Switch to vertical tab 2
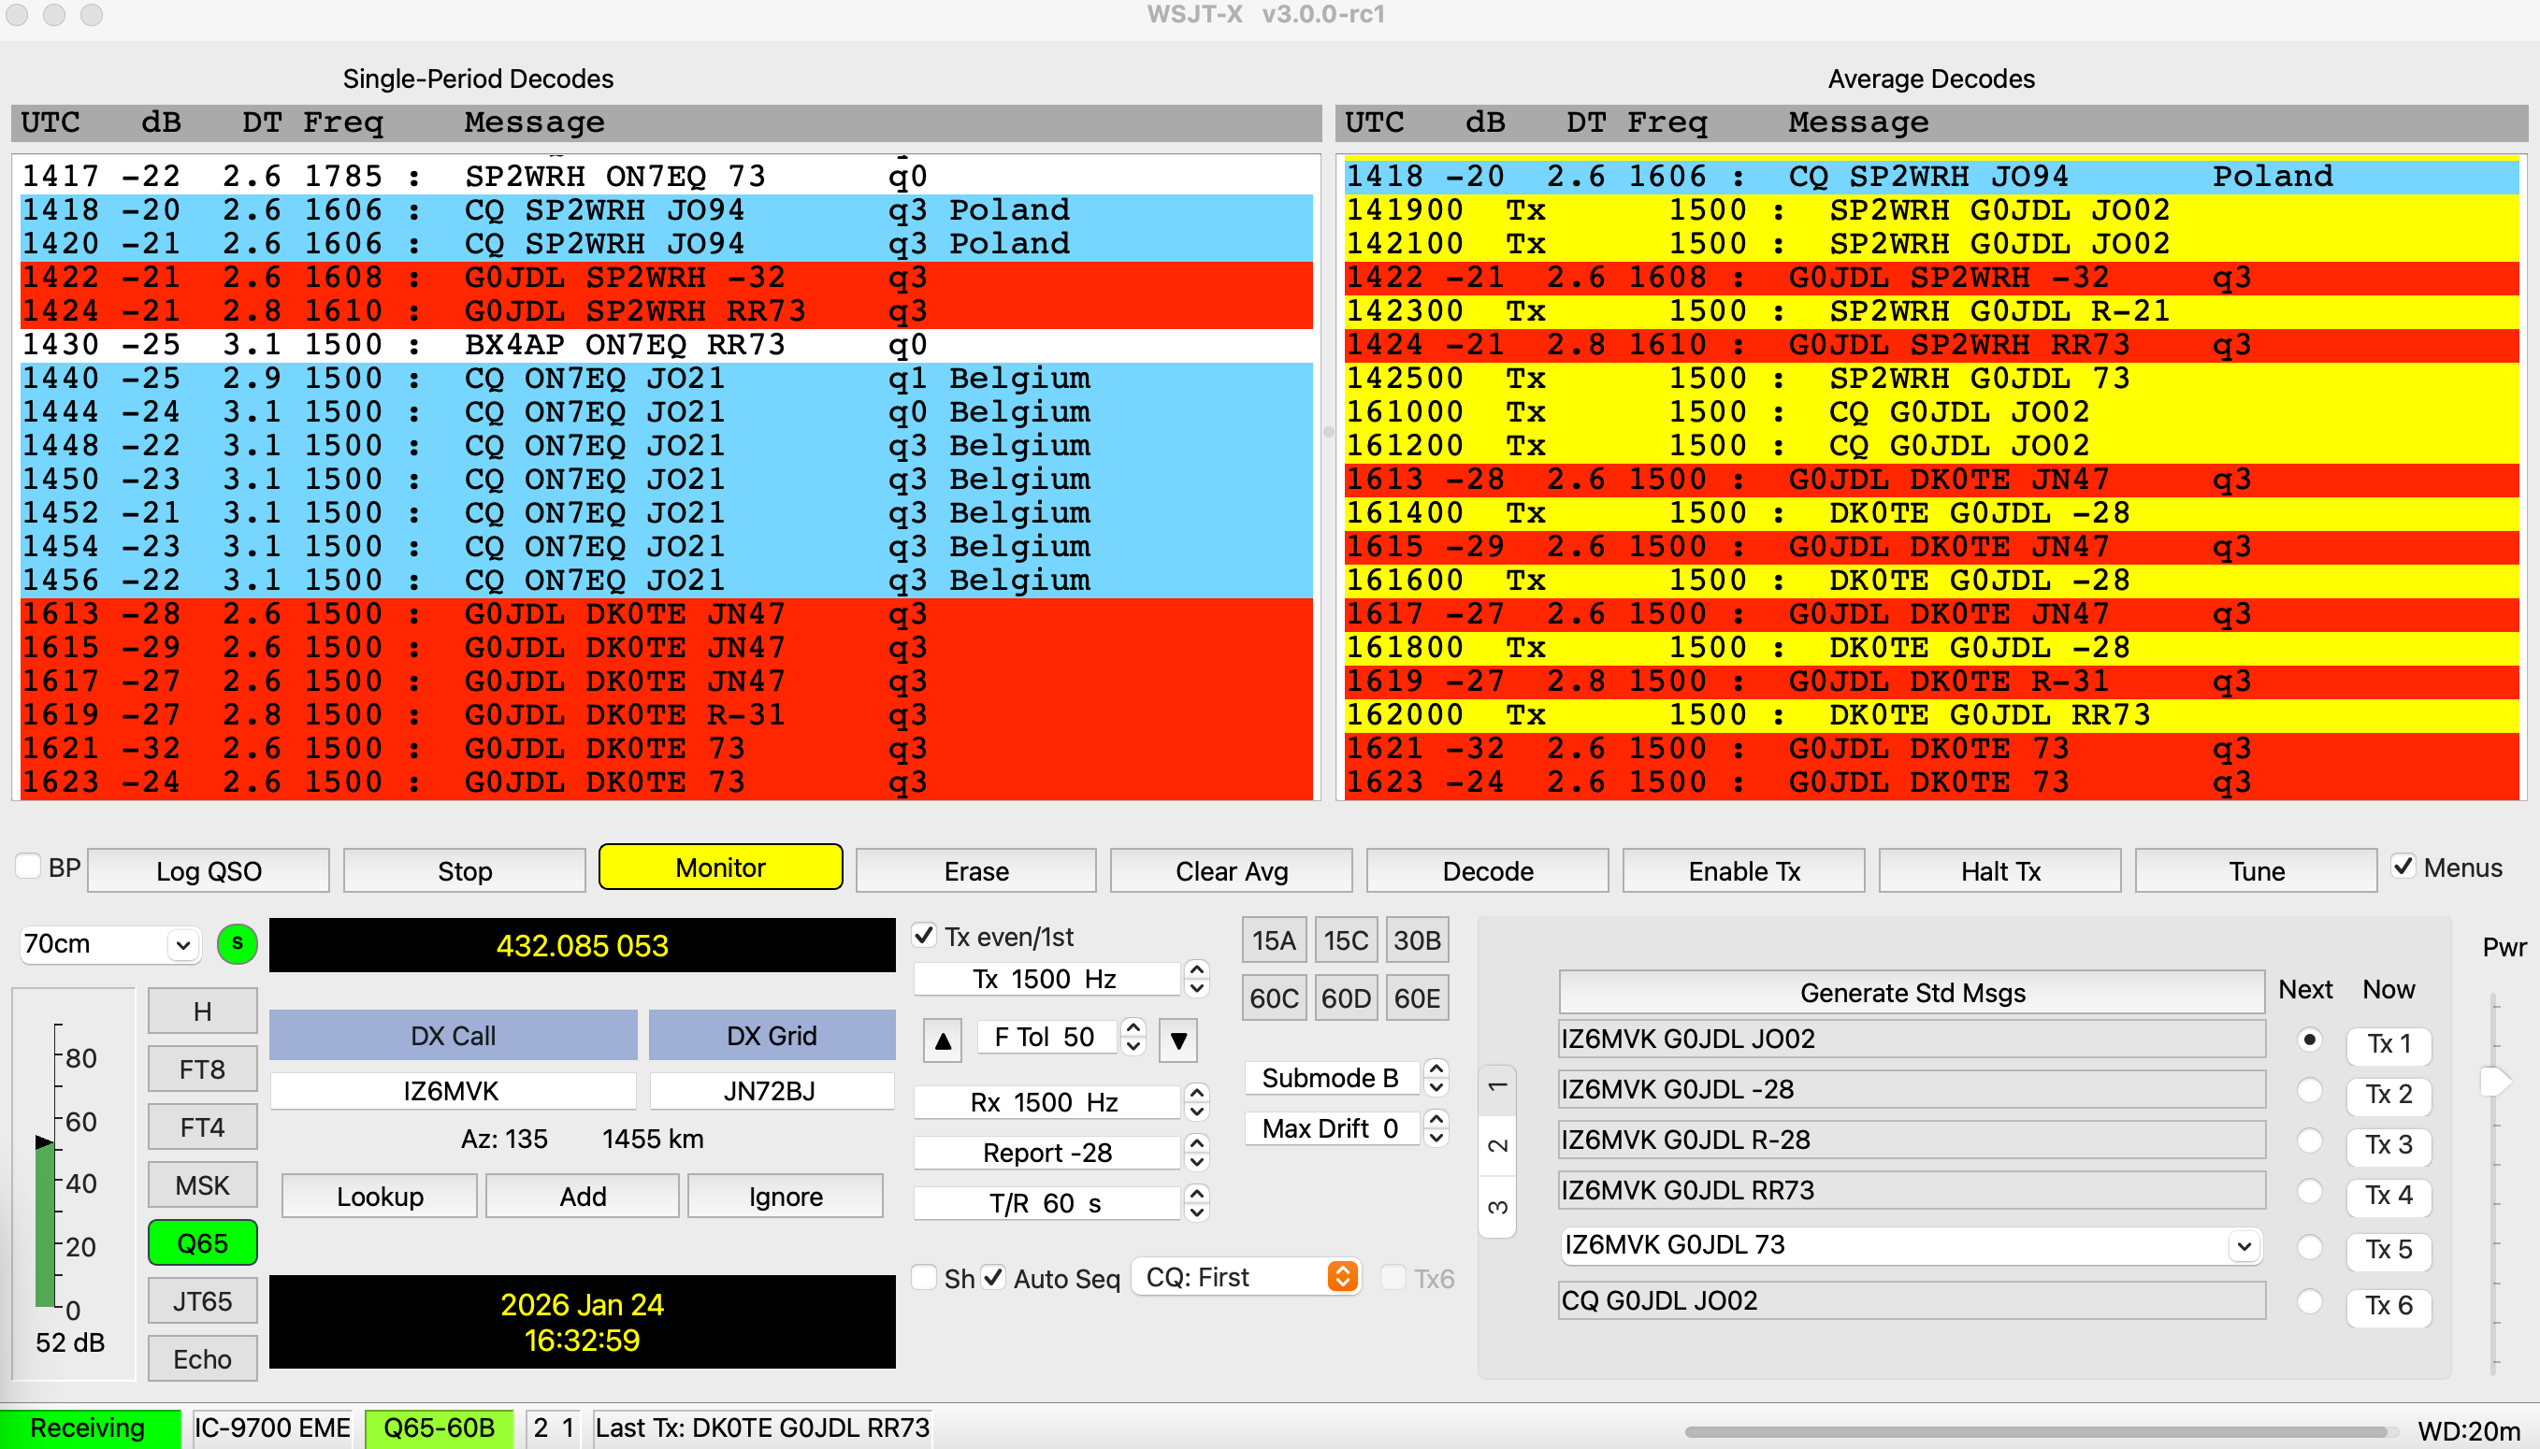 (x=1497, y=1144)
